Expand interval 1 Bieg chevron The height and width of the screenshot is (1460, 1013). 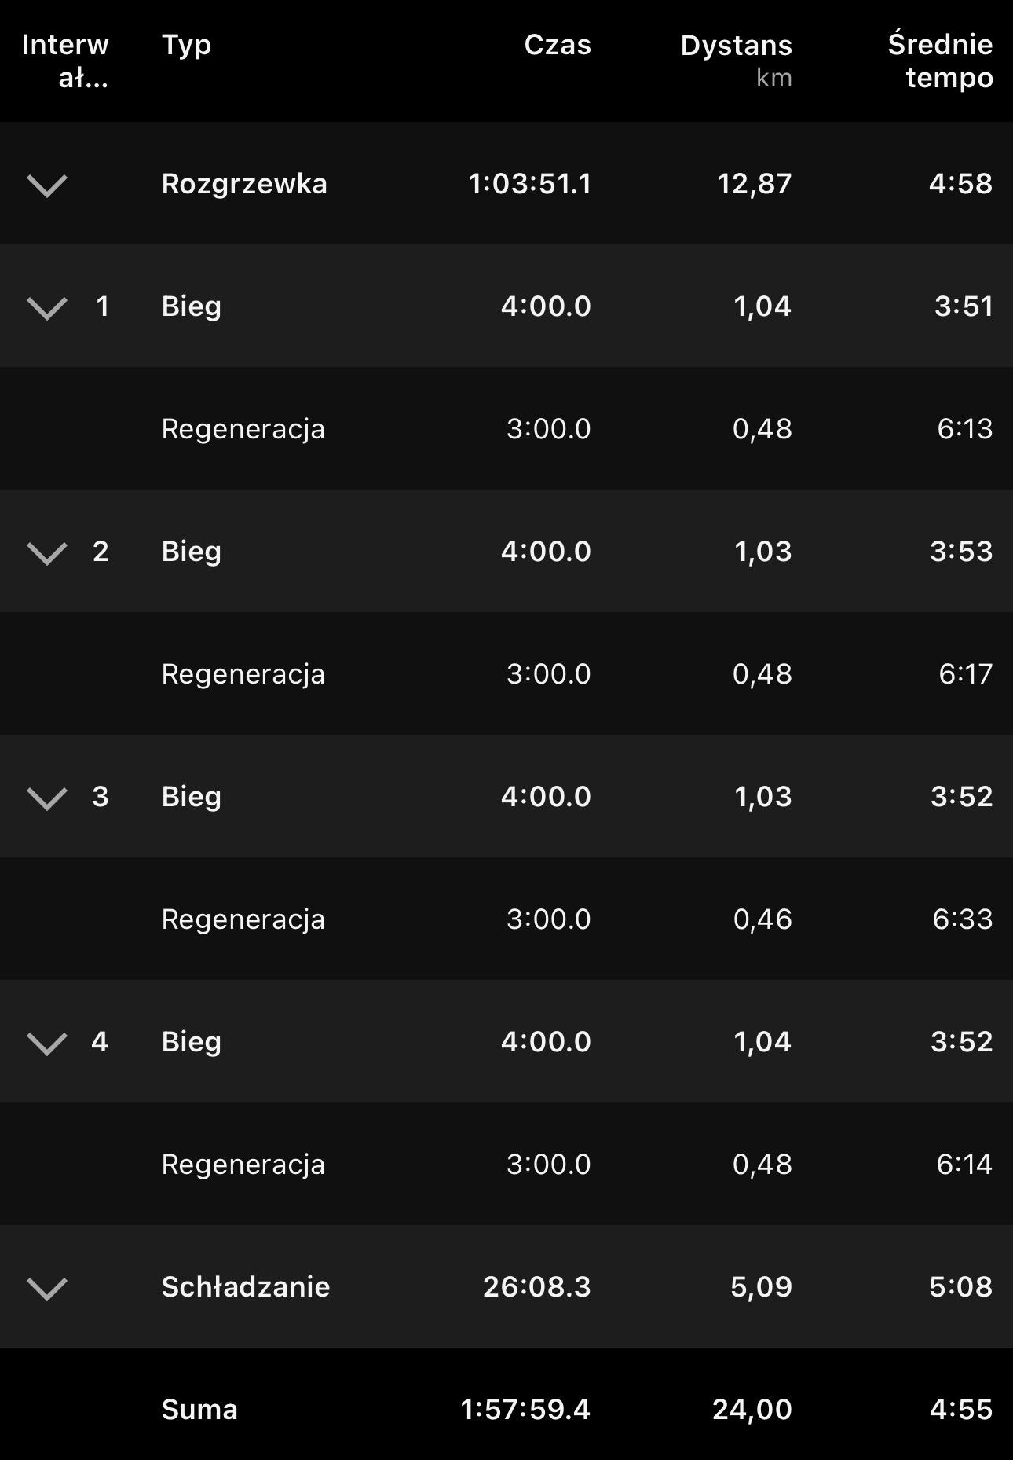(47, 308)
